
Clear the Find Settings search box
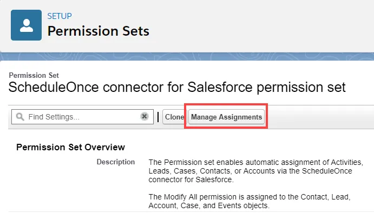coord(145,116)
